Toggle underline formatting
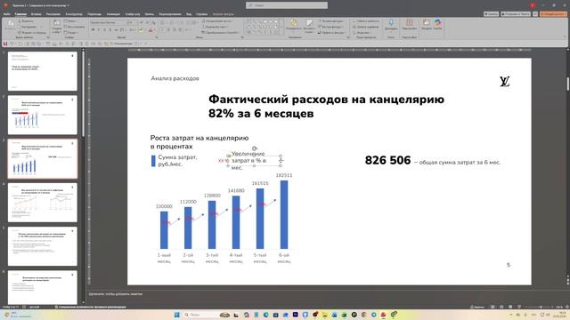The height and width of the screenshot is (320, 570). tap(105, 30)
